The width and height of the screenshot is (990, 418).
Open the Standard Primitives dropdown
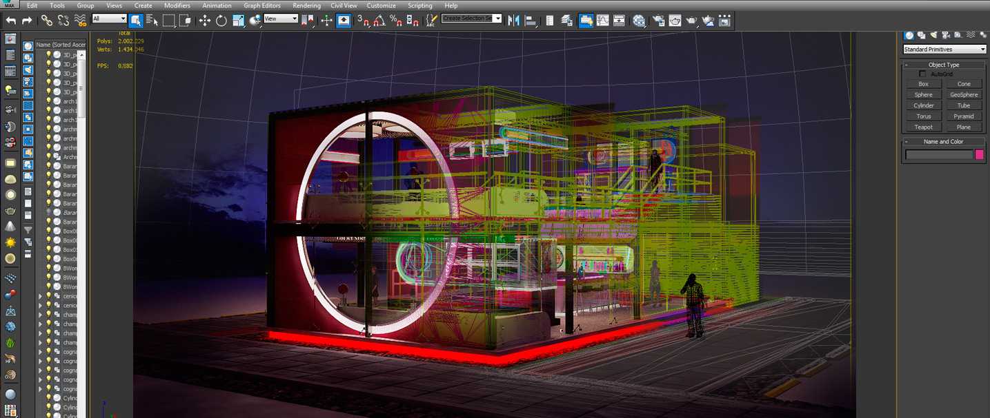pos(944,50)
